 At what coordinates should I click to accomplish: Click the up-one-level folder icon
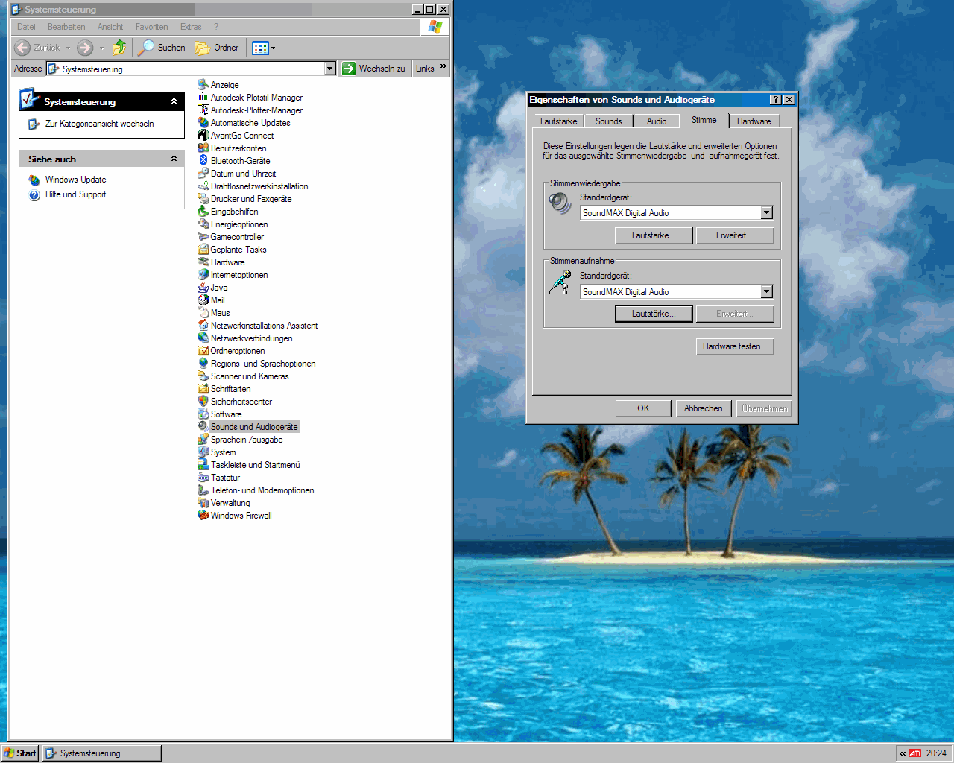119,48
